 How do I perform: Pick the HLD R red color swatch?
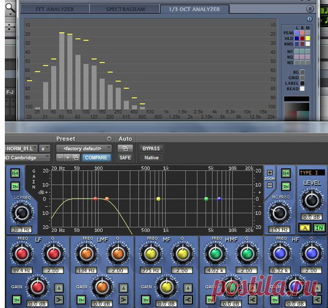coord(302,38)
